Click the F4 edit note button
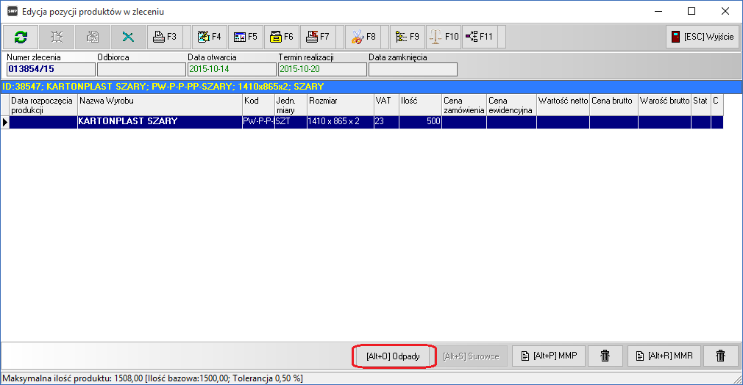Image resolution: width=743 pixels, height=385 pixels. point(209,37)
